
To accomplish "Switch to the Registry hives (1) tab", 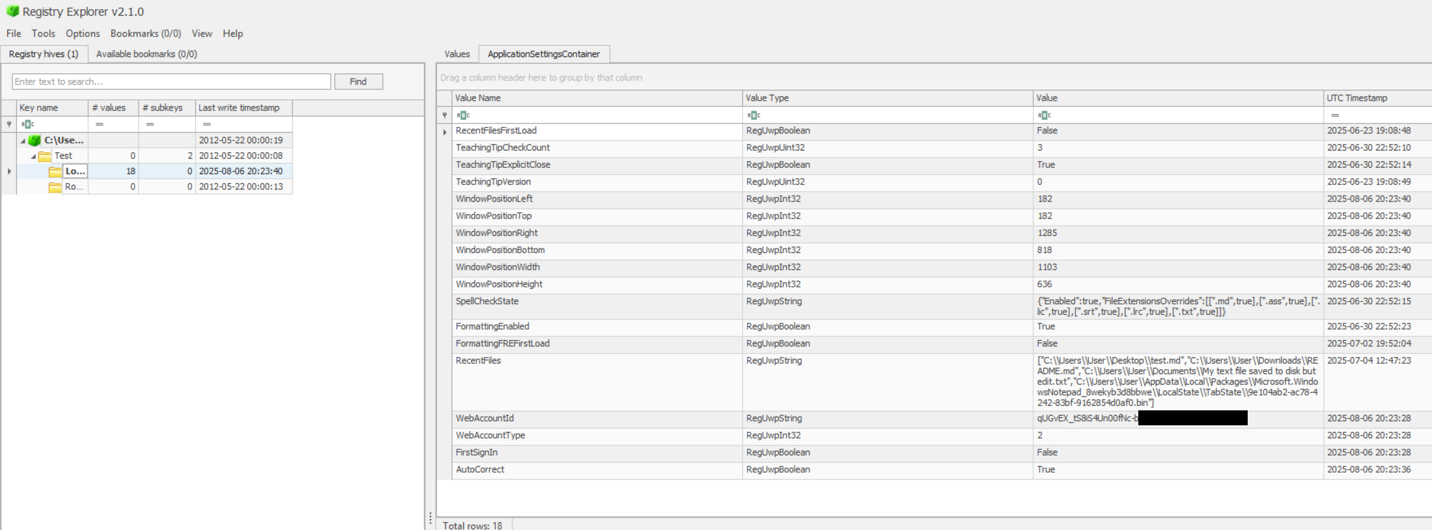I will [x=44, y=54].
